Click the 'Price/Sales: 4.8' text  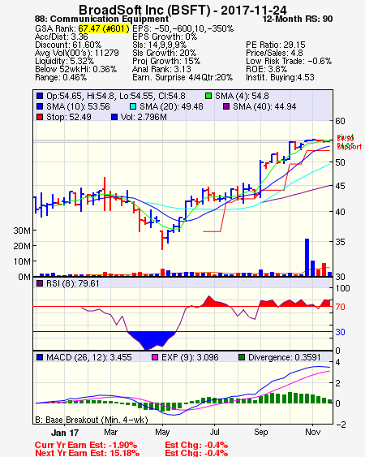(x=274, y=53)
